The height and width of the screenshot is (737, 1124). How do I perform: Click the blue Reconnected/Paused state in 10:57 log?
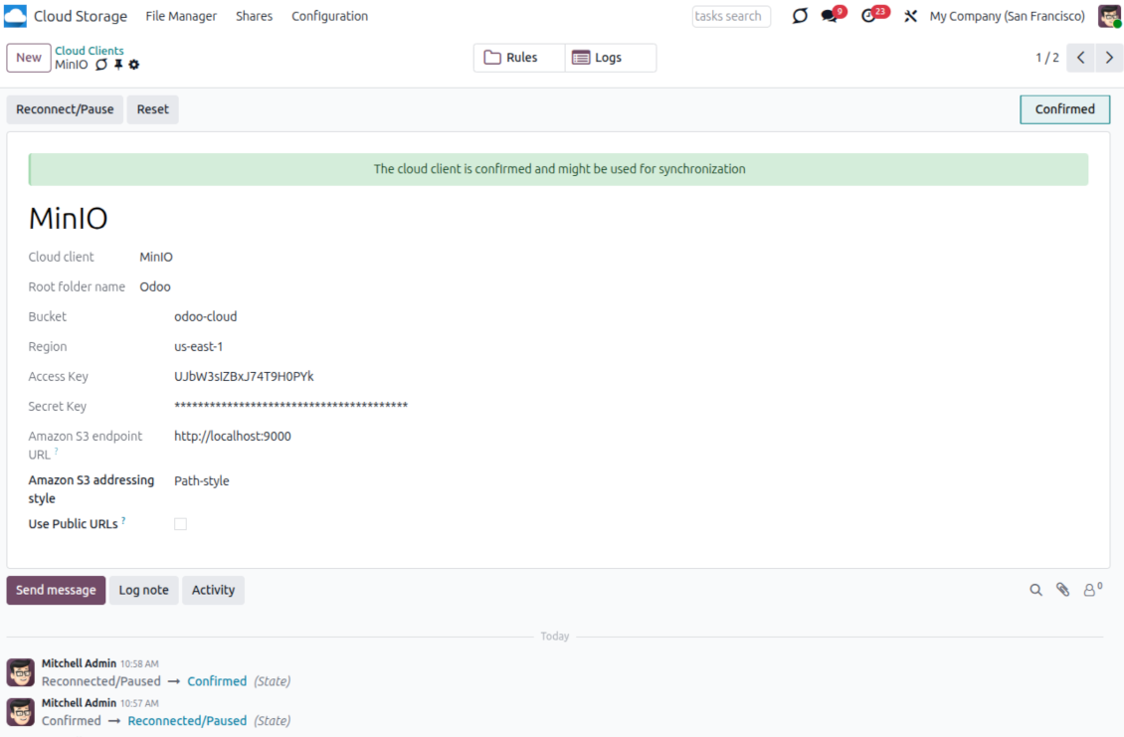pos(187,720)
